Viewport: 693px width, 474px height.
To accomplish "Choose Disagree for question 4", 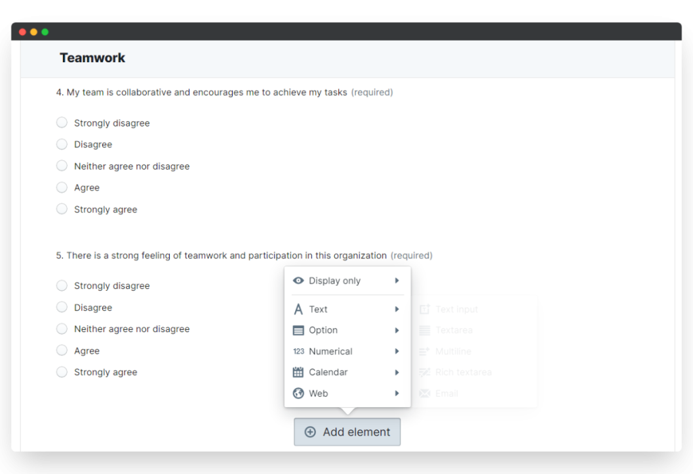I will click(x=62, y=144).
